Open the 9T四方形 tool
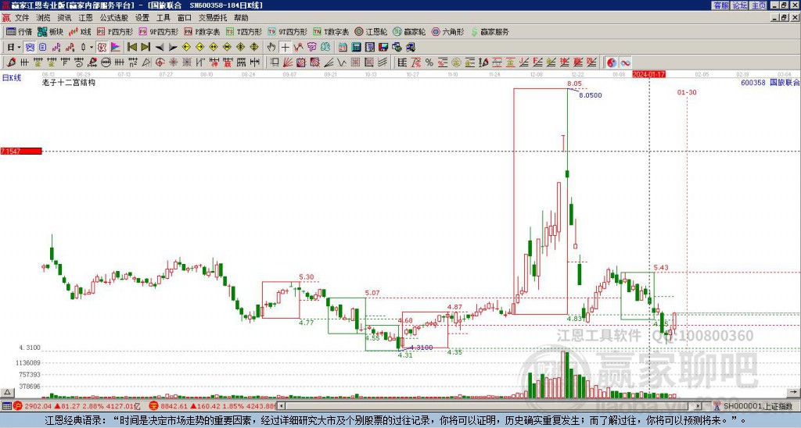This screenshot has width=801, height=428. (x=287, y=31)
